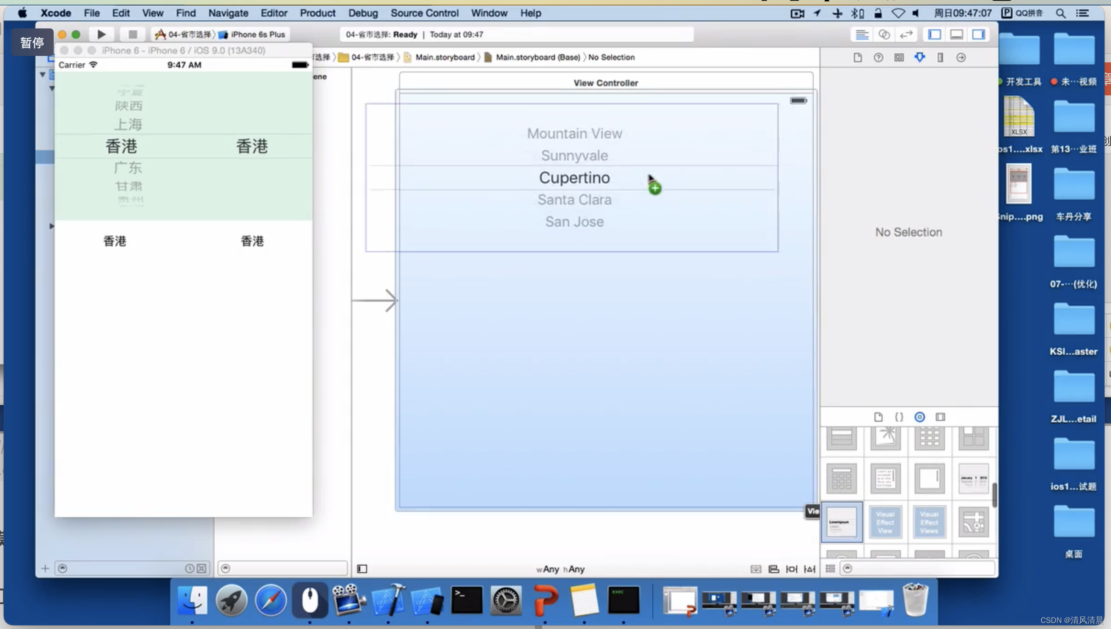Viewport: 1111px width, 629px height.
Task: Grab the object library scrollbar
Action: tap(994, 495)
